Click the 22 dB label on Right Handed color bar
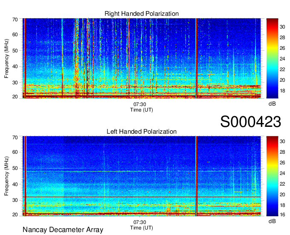The image size is (290, 235). pyautogui.click(x=282, y=69)
